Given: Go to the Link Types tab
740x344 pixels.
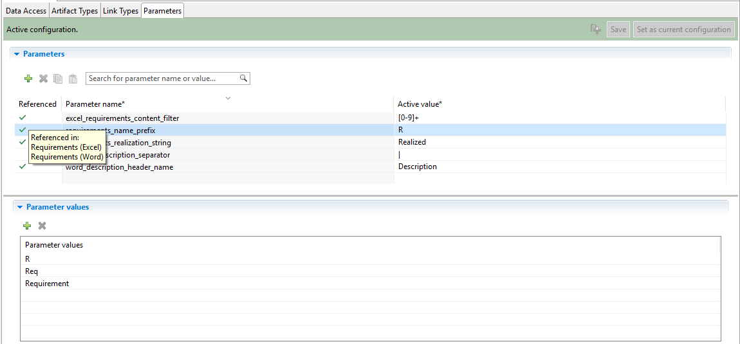Looking at the screenshot, I should [x=120, y=11].
